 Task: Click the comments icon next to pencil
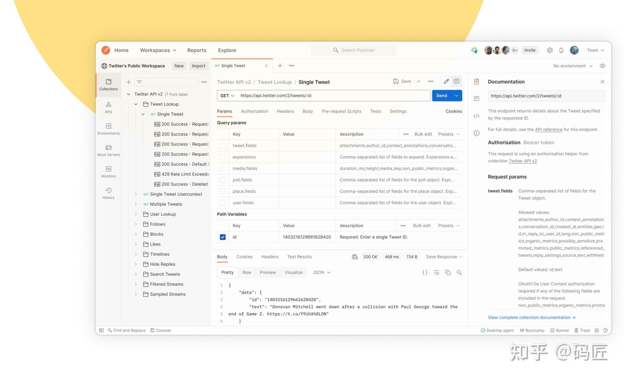[x=456, y=81]
